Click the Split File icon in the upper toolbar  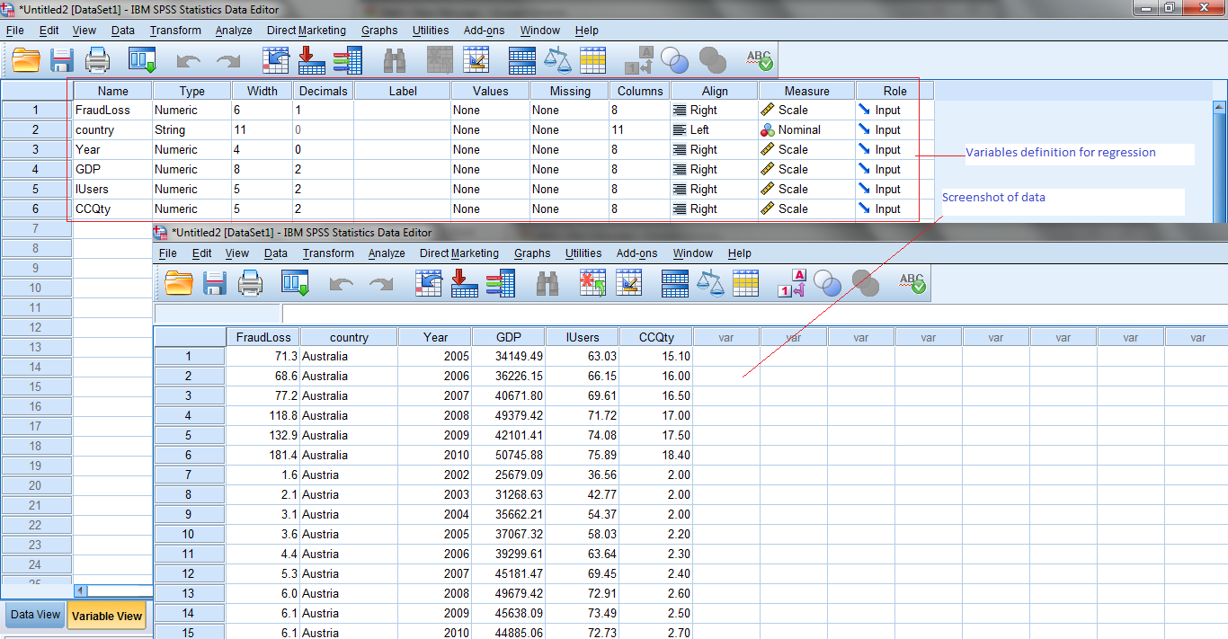(522, 60)
